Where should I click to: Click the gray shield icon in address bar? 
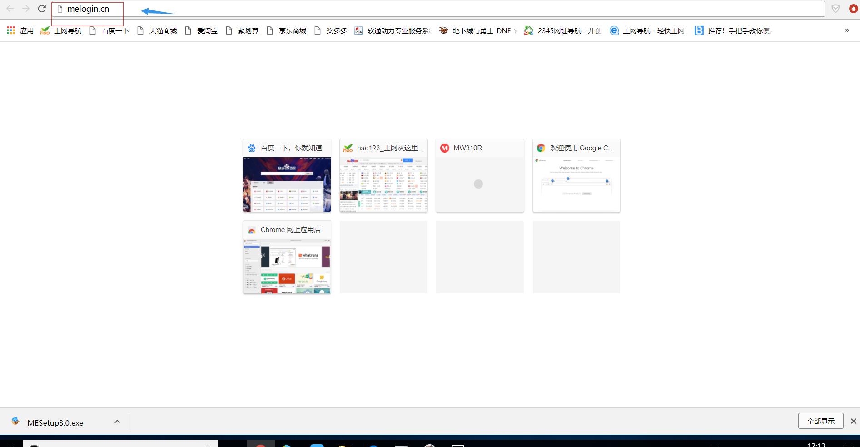[835, 9]
